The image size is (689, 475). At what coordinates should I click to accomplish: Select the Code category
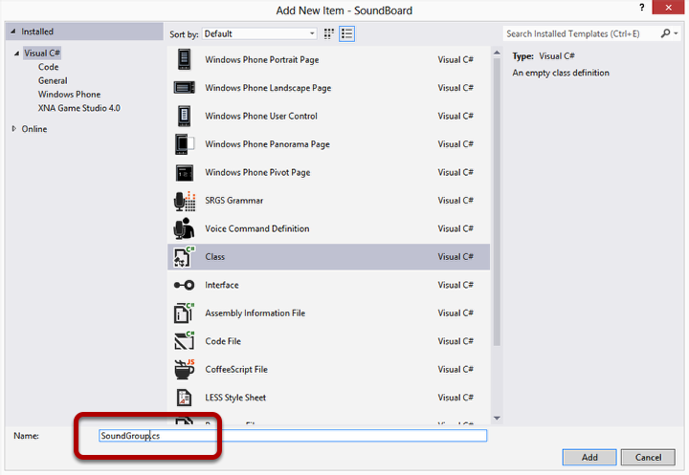tap(49, 67)
